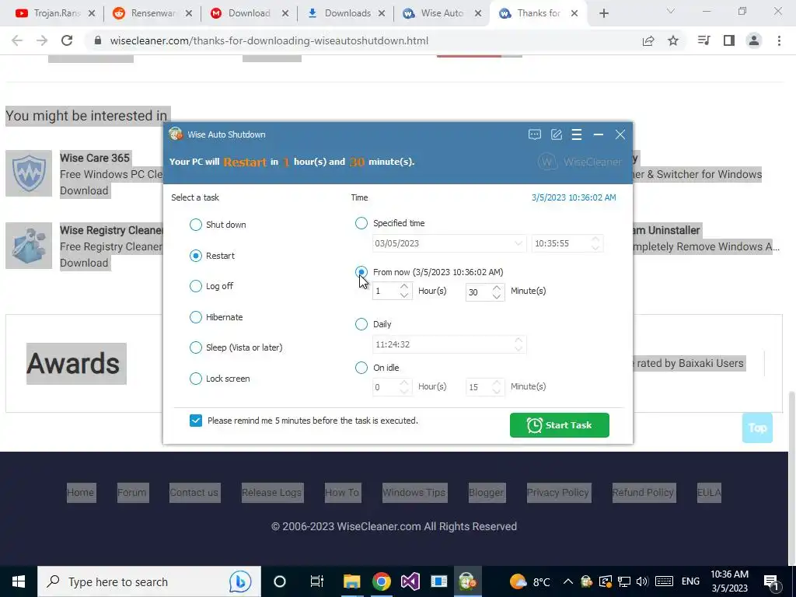Open the Windows Start menu
The height and width of the screenshot is (597, 796).
coord(19,581)
